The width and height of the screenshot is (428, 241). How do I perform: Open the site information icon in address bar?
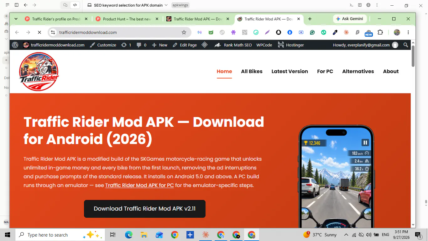click(53, 32)
